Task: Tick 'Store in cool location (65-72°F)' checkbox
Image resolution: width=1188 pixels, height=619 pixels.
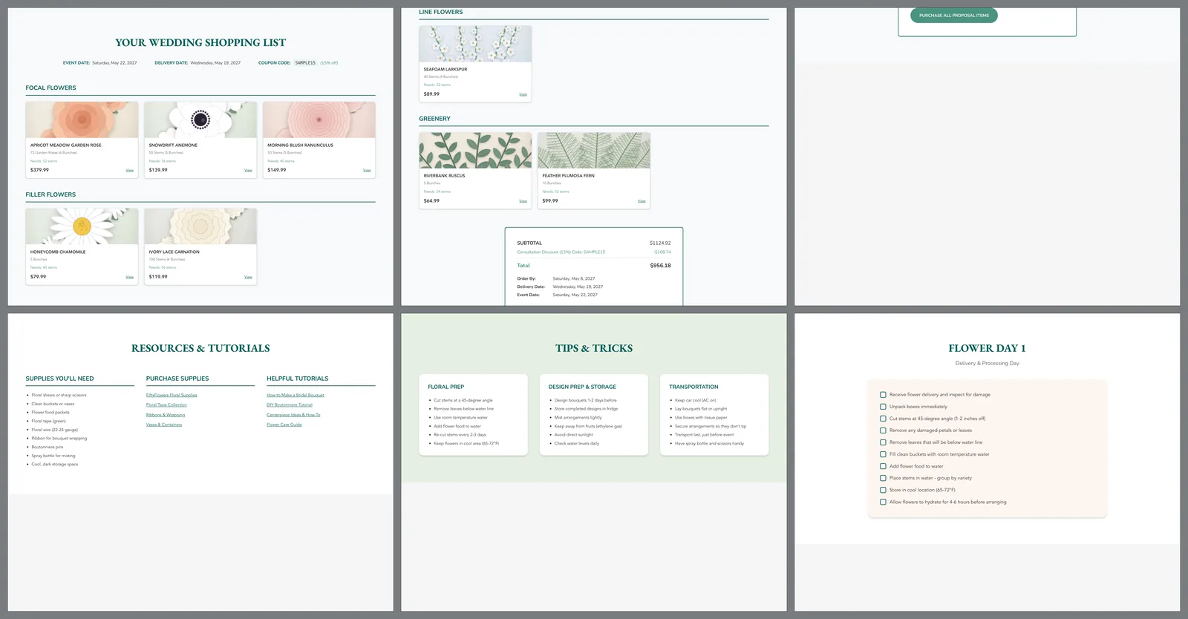Action: (883, 490)
